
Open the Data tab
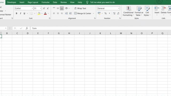click(55, 2)
